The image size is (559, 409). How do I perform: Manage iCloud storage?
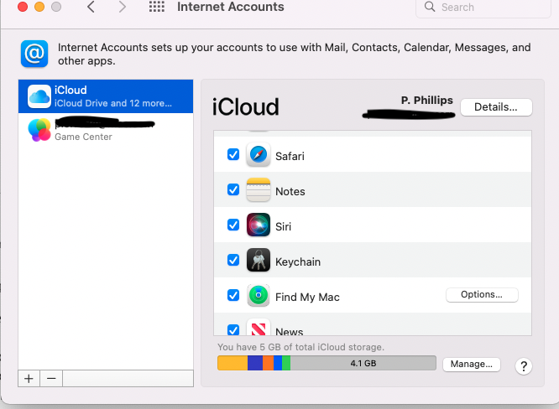(472, 364)
